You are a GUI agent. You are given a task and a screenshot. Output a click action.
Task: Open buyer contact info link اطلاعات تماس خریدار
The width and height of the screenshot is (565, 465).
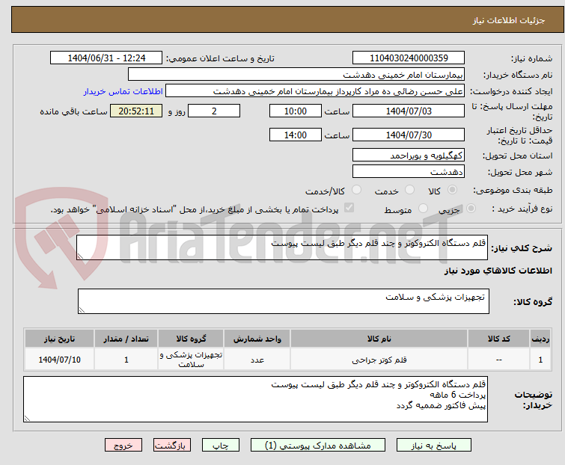point(123,91)
